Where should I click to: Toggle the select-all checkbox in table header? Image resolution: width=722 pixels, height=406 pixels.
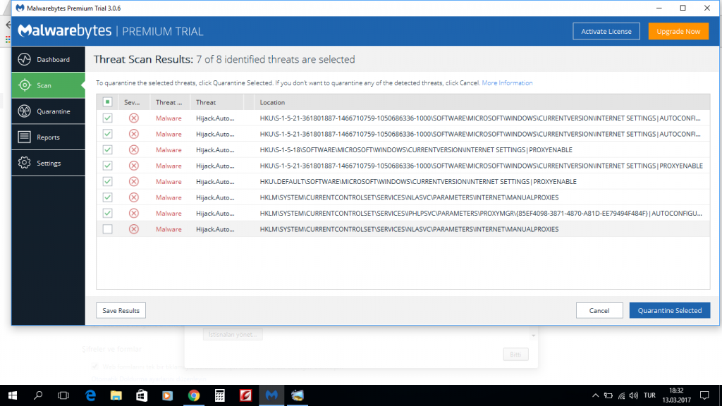tap(107, 102)
